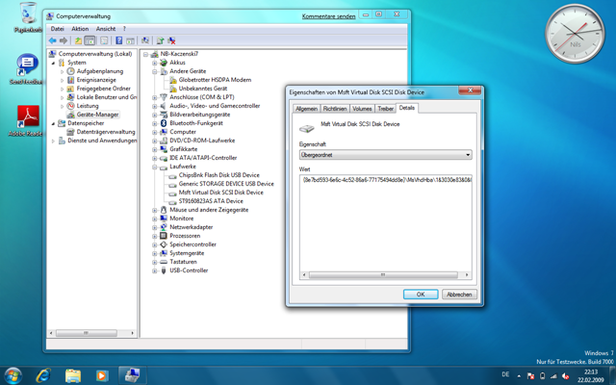Open Send Feedback desktop shortcut
Screen dimensions: 616x385
tap(27, 69)
